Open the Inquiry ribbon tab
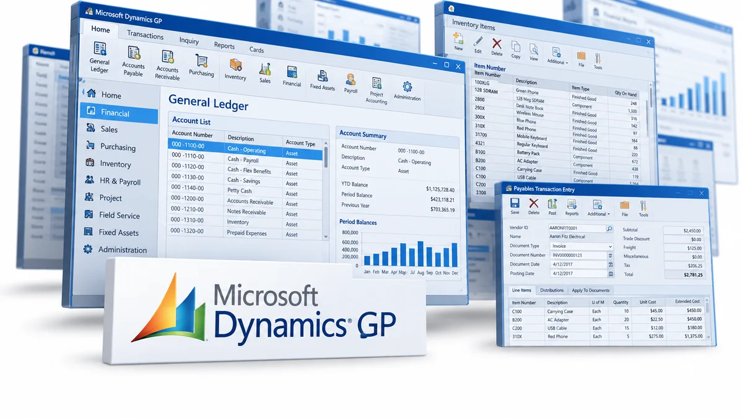The image size is (743, 418). coord(189,41)
